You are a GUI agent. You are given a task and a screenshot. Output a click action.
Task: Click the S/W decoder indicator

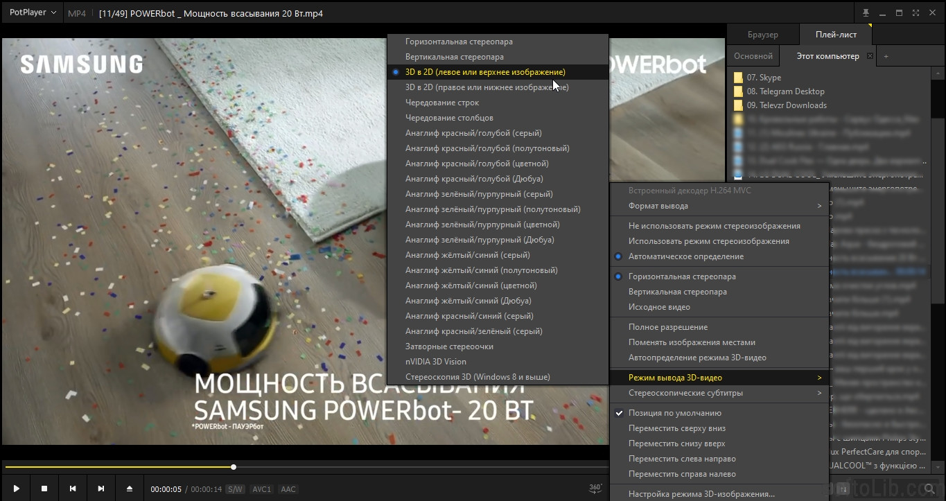236,489
